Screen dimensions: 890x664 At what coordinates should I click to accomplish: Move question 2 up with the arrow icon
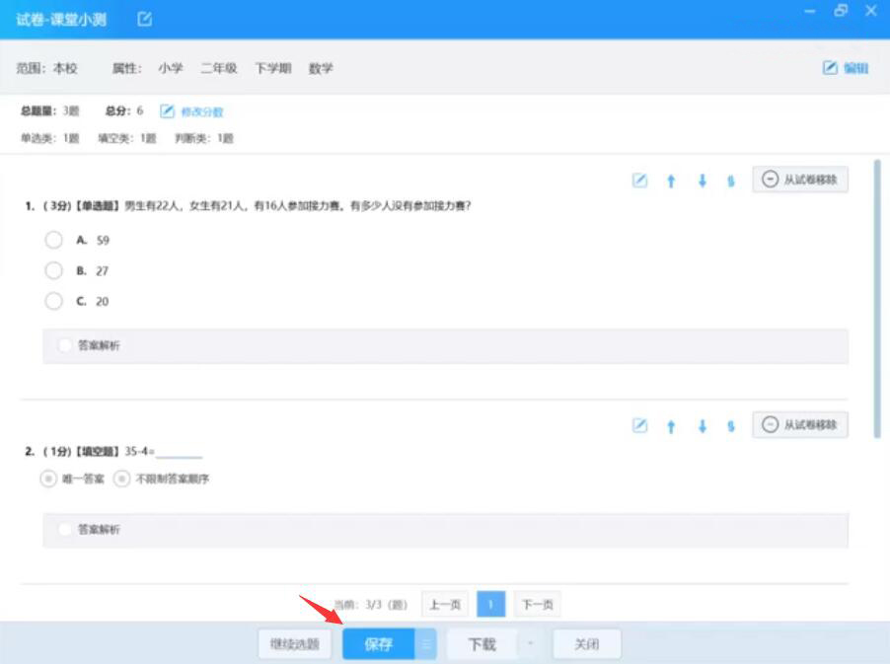[x=671, y=426]
